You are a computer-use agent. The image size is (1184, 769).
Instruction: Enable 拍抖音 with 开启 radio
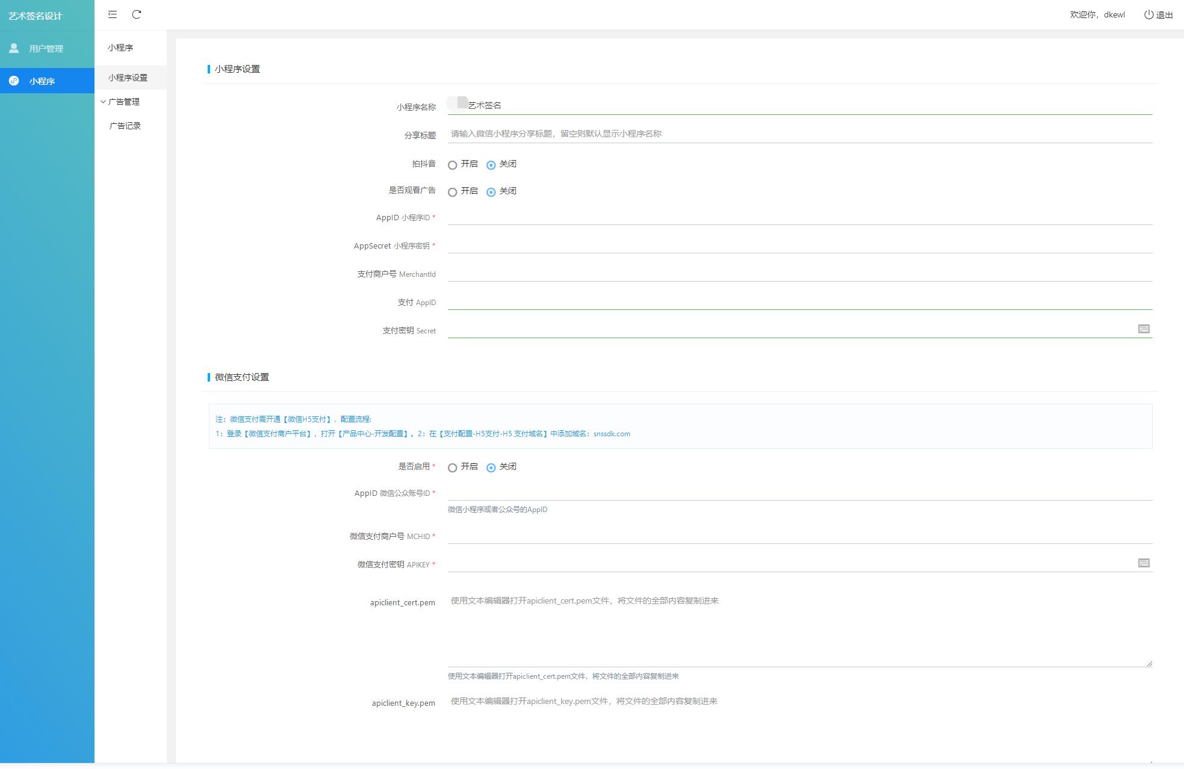453,165
